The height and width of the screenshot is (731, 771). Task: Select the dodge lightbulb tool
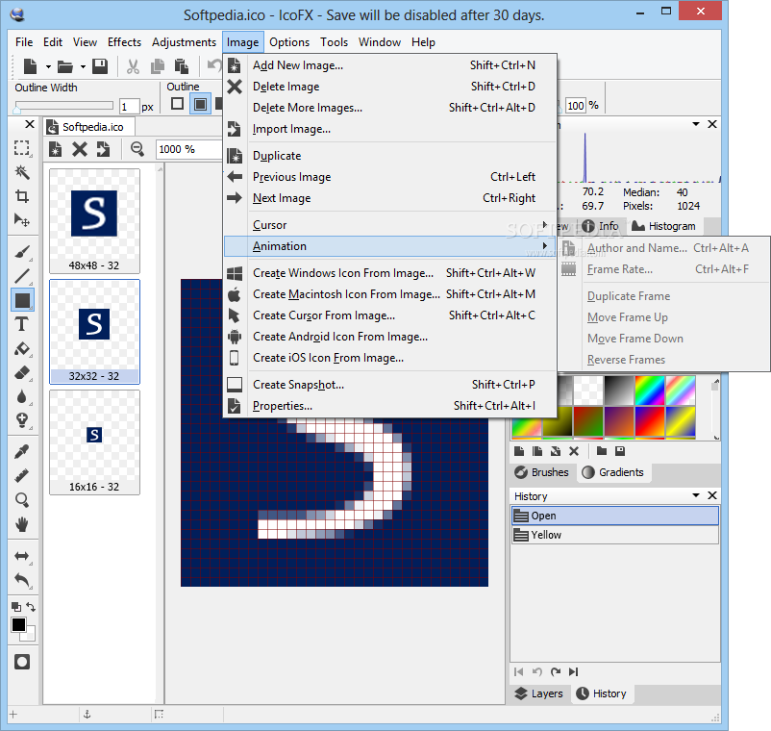pos(22,420)
